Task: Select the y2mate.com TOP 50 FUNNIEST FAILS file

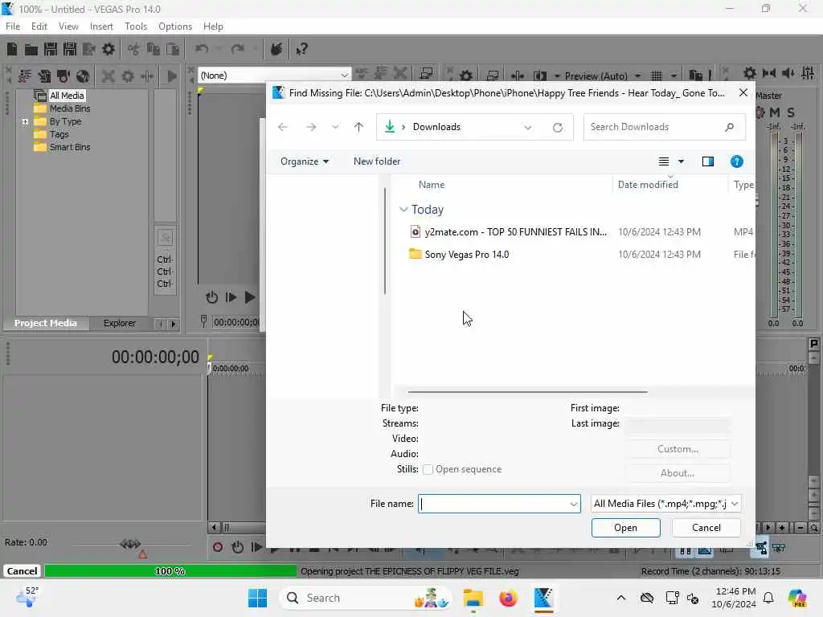Action: (515, 232)
